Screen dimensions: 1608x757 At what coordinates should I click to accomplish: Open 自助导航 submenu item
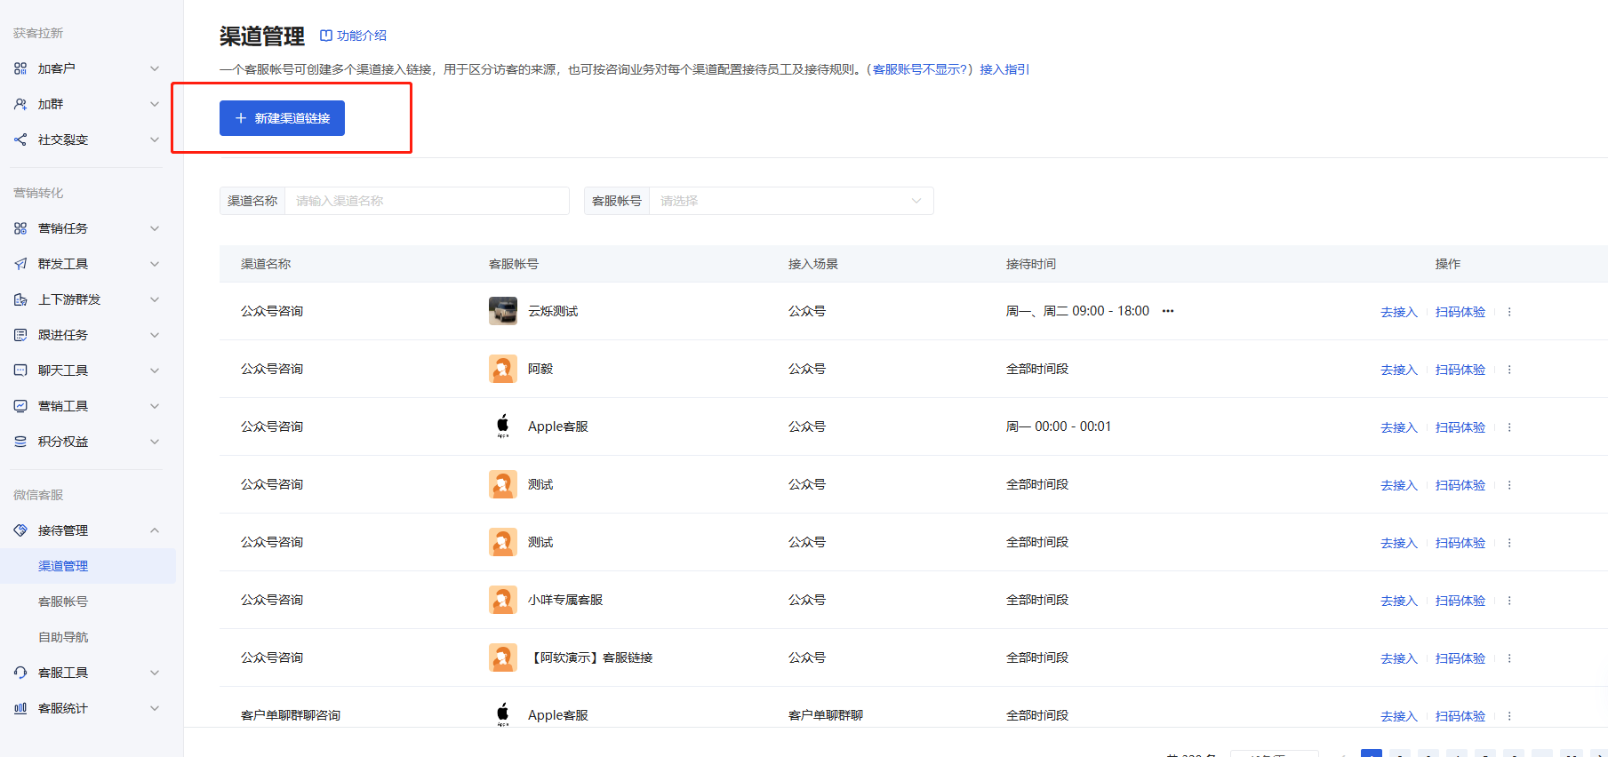coord(63,637)
